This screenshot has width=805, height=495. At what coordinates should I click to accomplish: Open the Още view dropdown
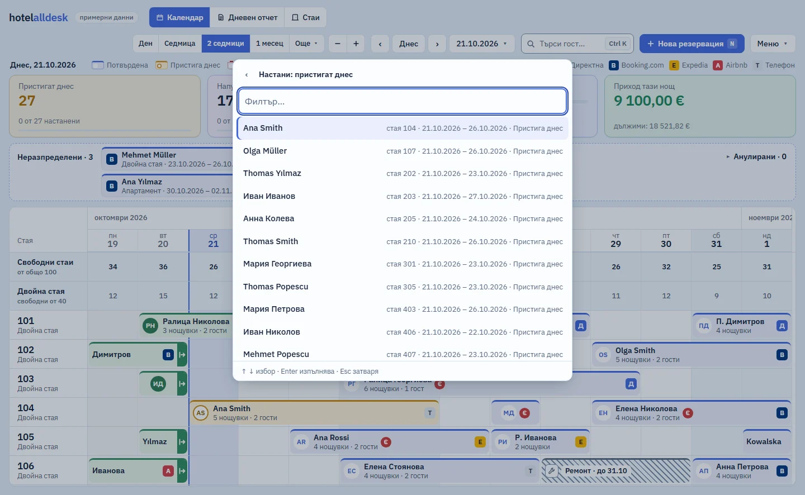point(306,44)
